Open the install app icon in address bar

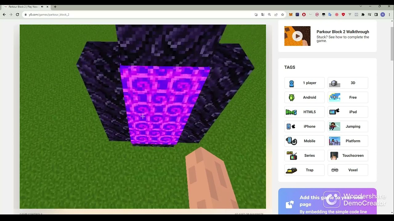tap(256, 14)
